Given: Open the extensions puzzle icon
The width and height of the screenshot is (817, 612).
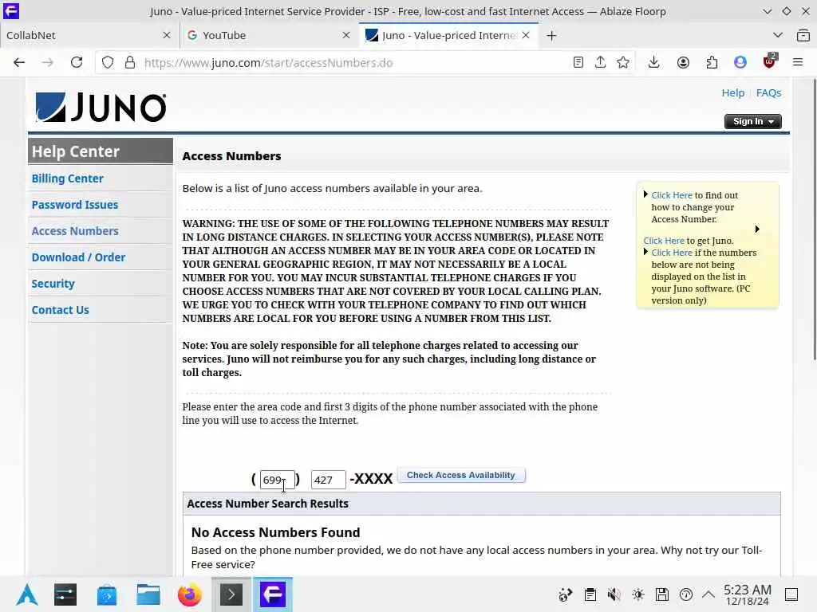Looking at the screenshot, I should (712, 62).
